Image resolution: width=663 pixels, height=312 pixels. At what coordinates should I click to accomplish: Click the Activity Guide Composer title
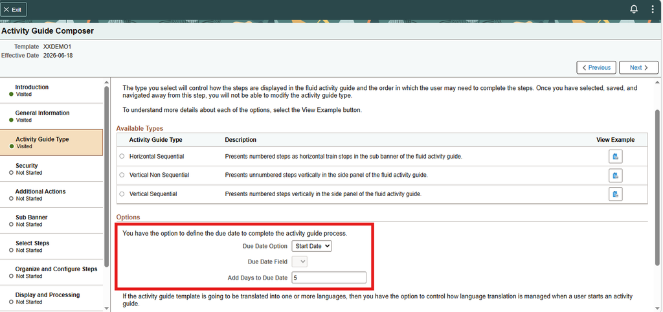[x=47, y=31]
